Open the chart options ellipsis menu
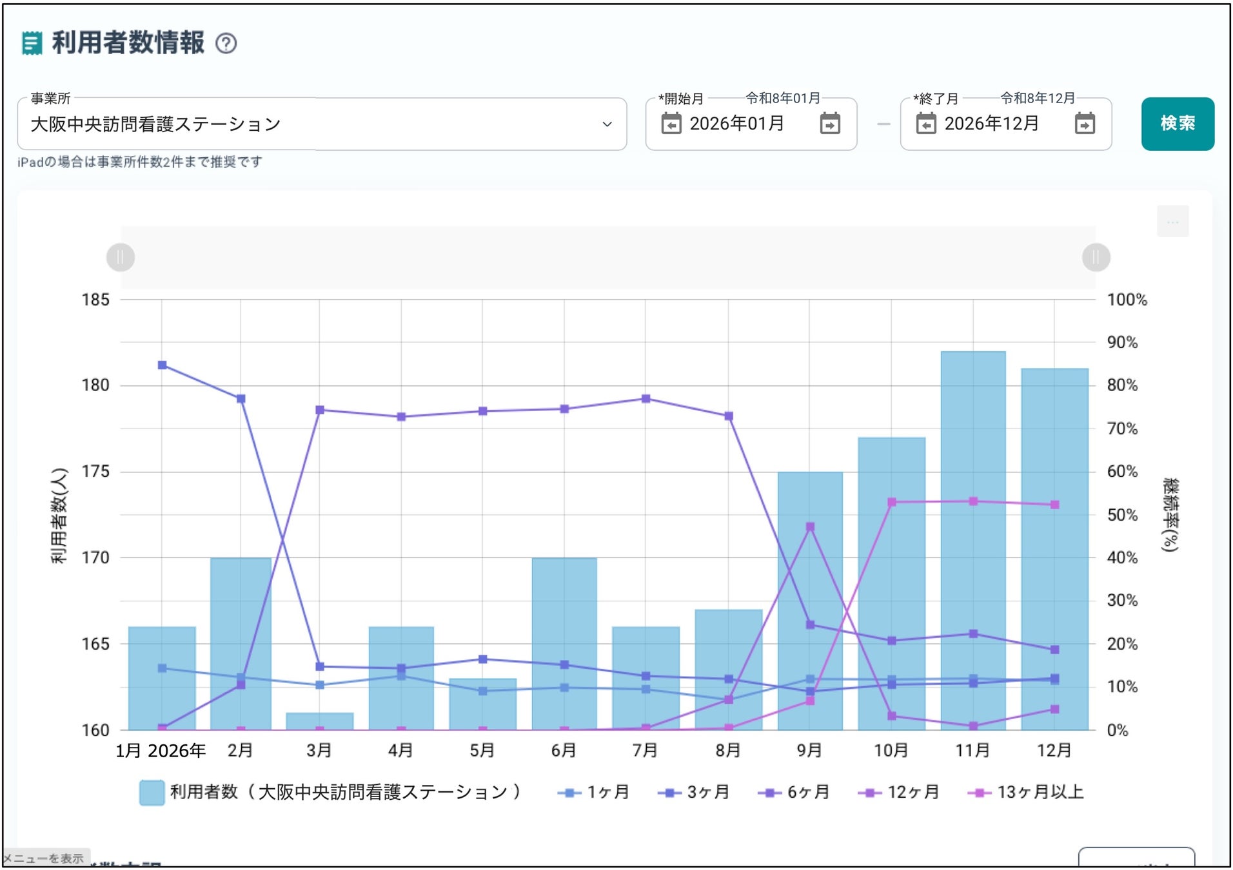This screenshot has width=1233, height=870. click(1172, 222)
